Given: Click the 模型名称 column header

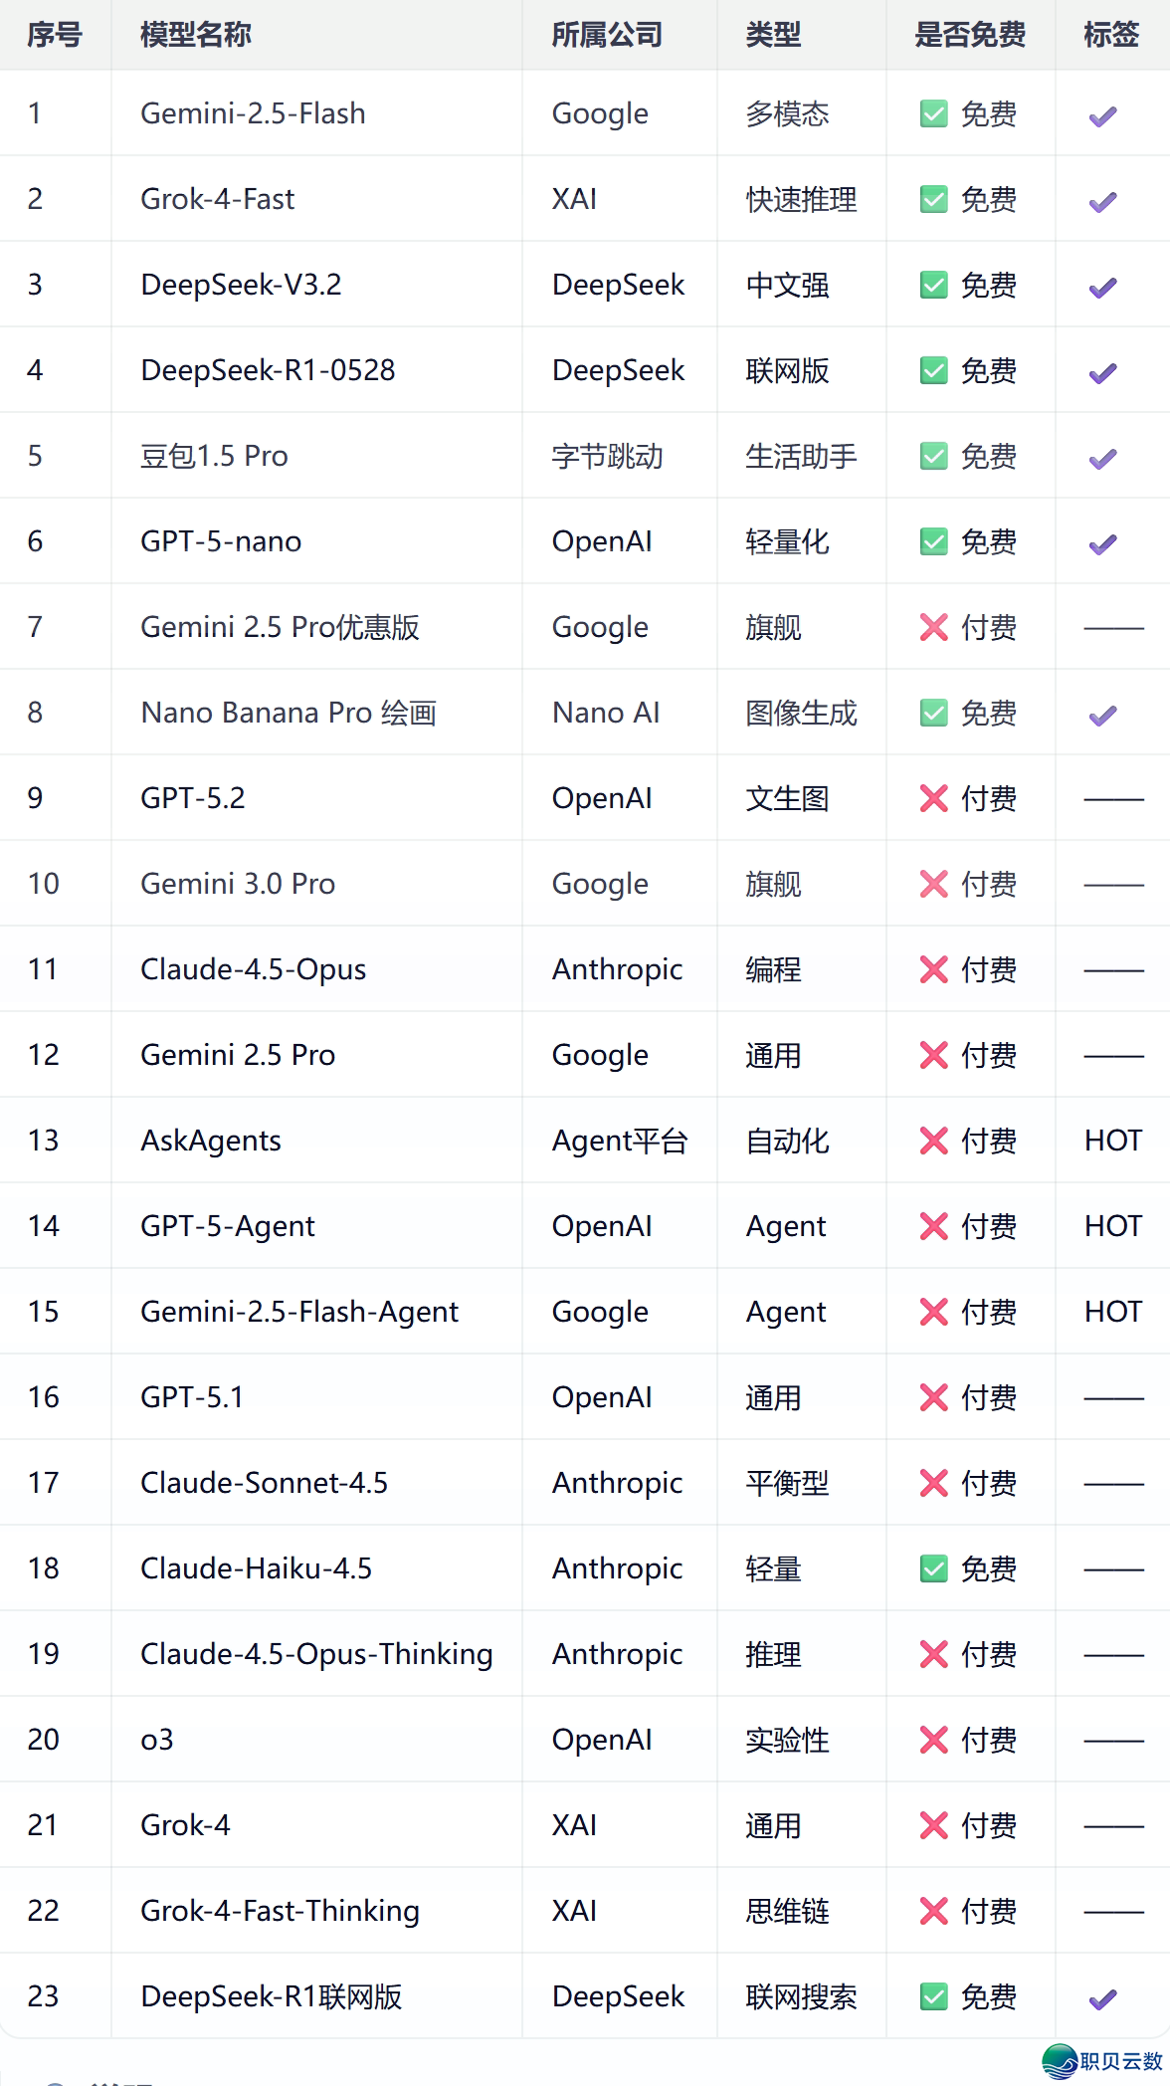Looking at the screenshot, I should coord(196,35).
